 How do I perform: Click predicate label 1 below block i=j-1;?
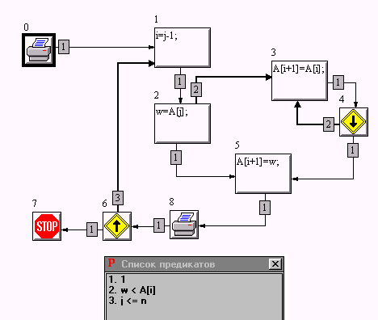pyautogui.click(x=180, y=82)
